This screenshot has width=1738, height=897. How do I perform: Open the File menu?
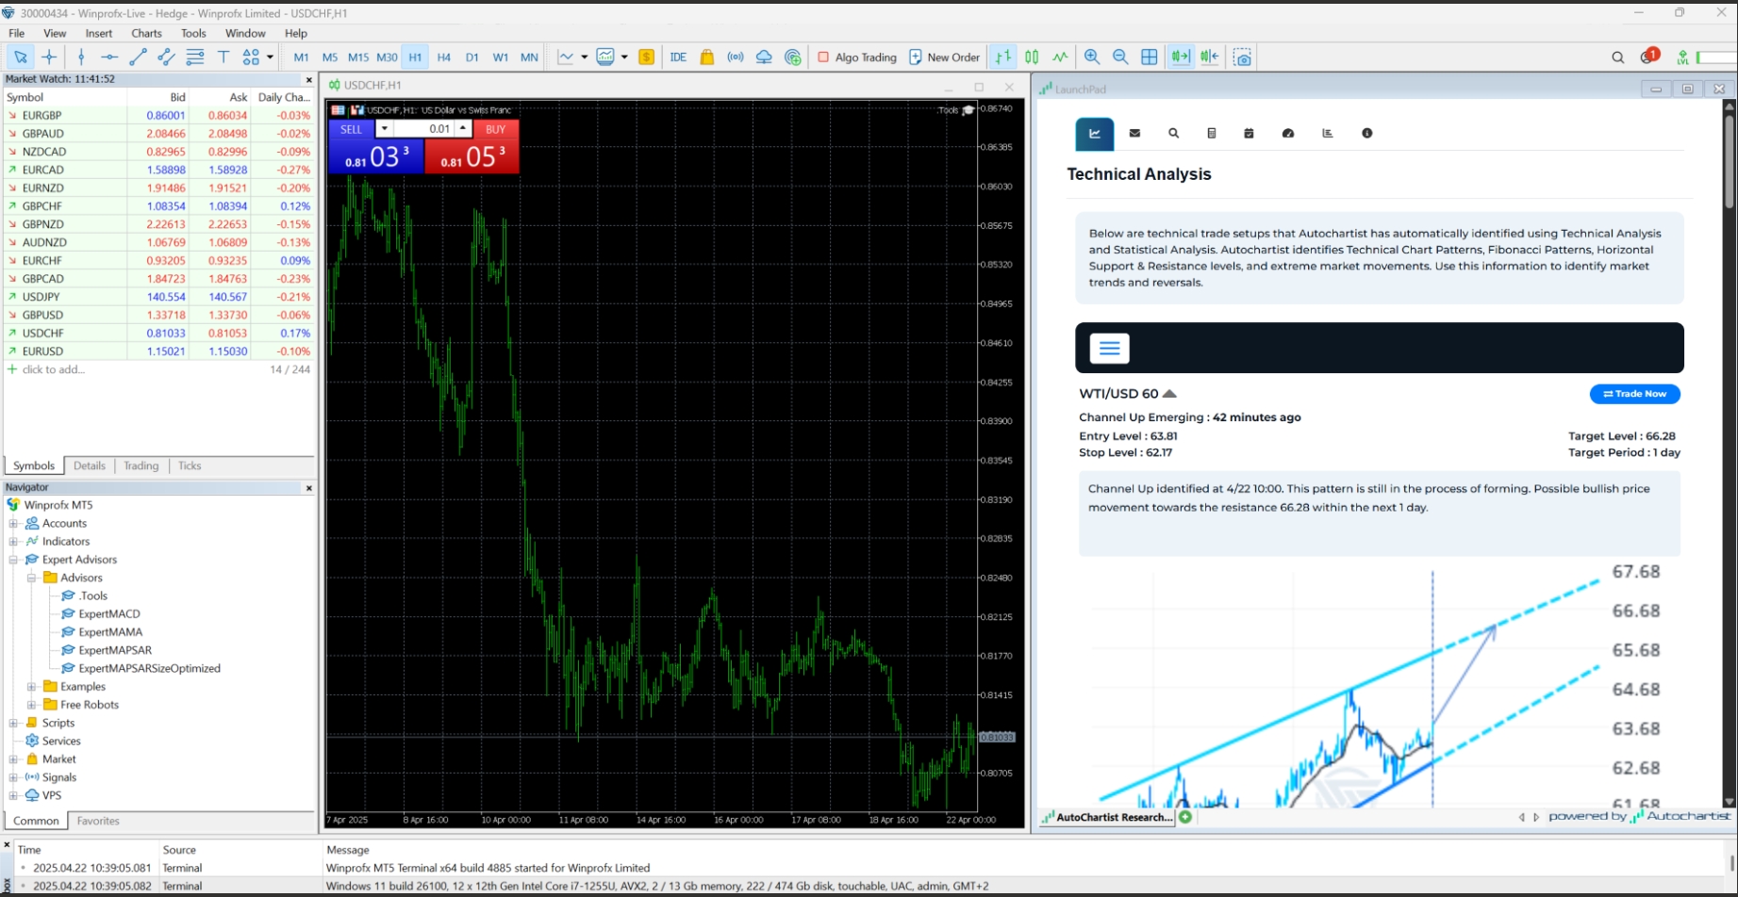coord(17,33)
